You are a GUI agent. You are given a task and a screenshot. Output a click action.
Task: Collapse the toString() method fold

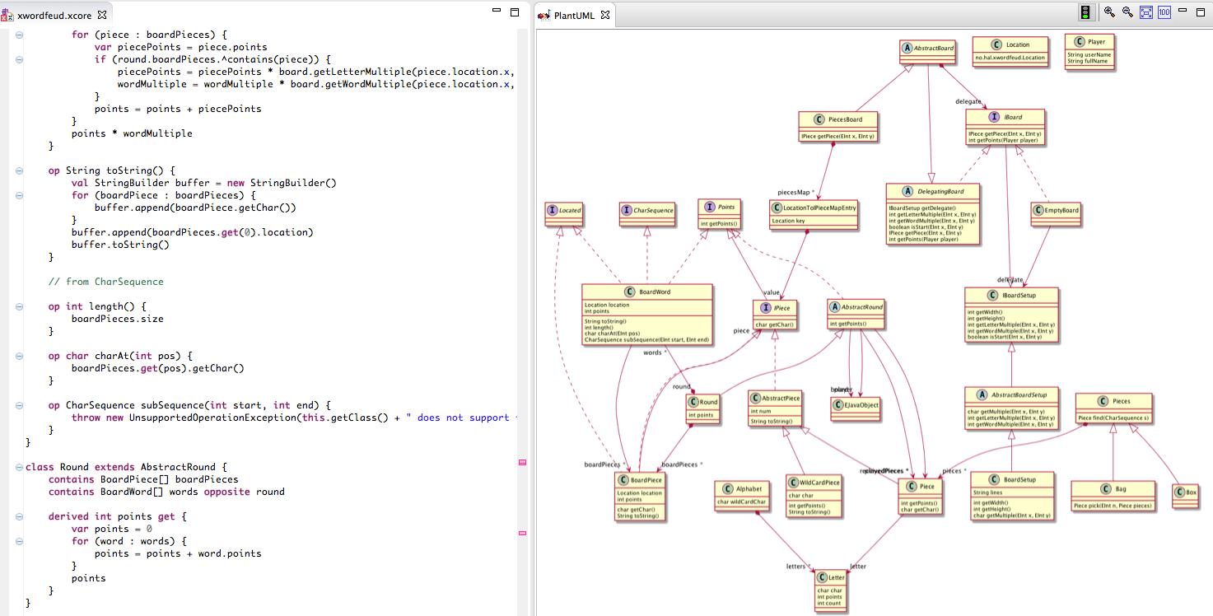18,170
